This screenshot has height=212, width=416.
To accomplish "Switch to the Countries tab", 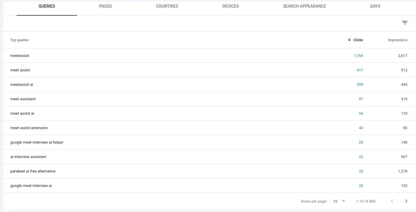I will pyautogui.click(x=167, y=6).
